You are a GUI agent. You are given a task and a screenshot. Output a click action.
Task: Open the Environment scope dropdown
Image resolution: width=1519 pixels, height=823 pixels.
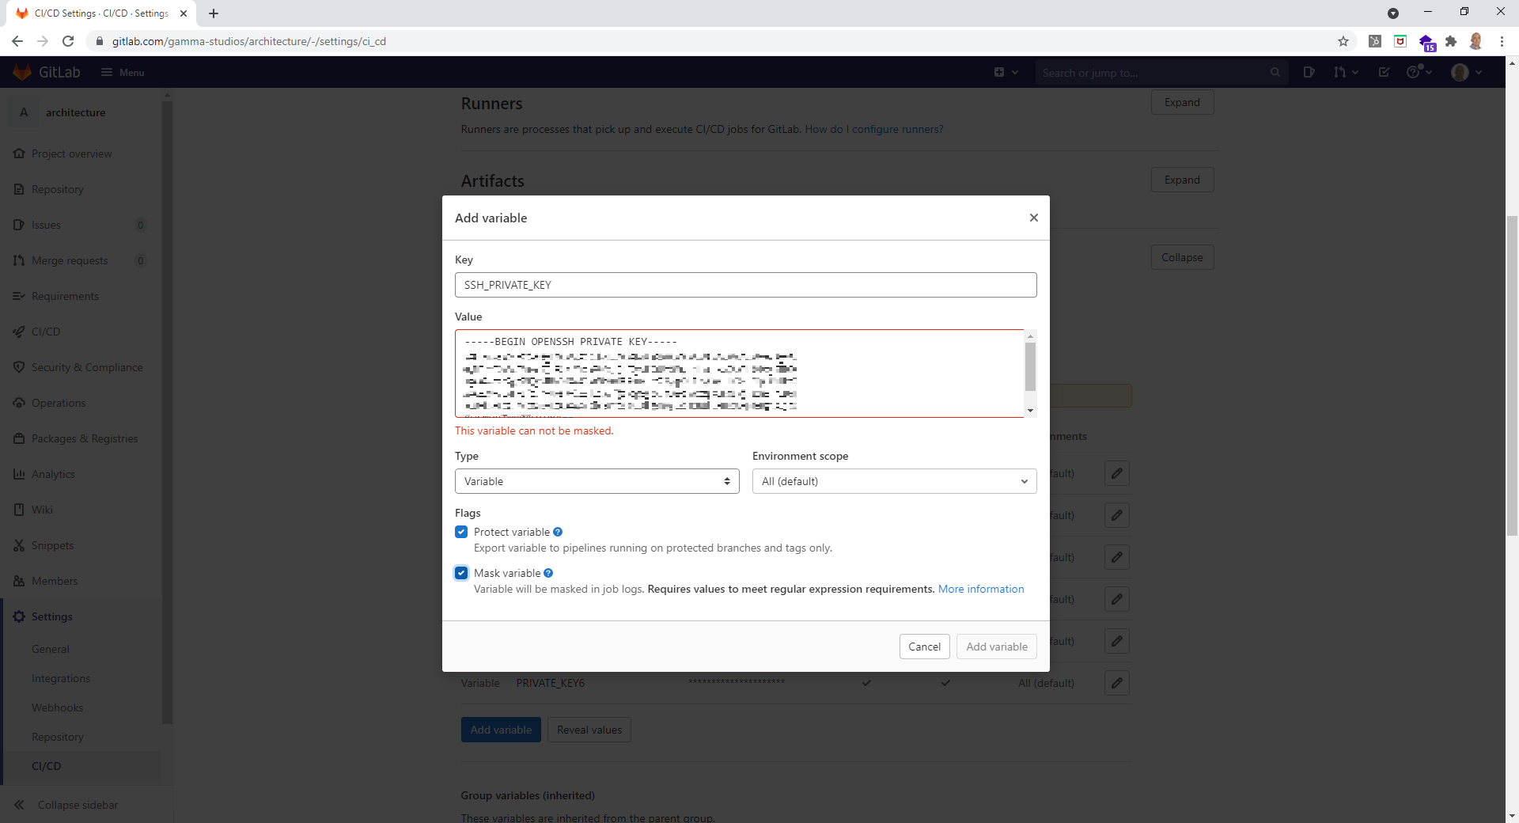(894, 481)
